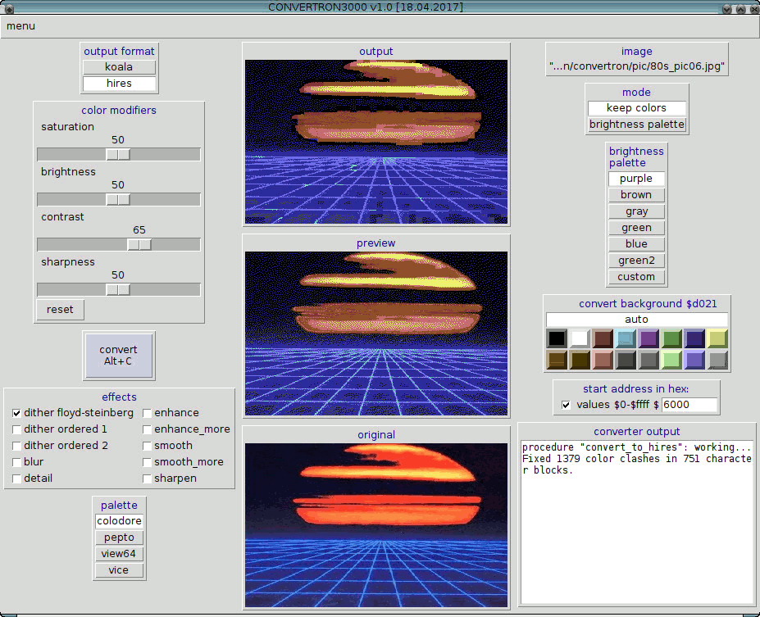This screenshot has width=760, height=617.
Task: Select the brown brightness palette
Action: coord(636,195)
